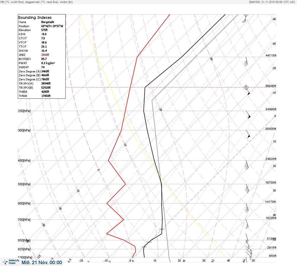This screenshot has width=297, height=266.
Task: Click the PWAT value 8.3 kg/m²
Action: point(48,63)
